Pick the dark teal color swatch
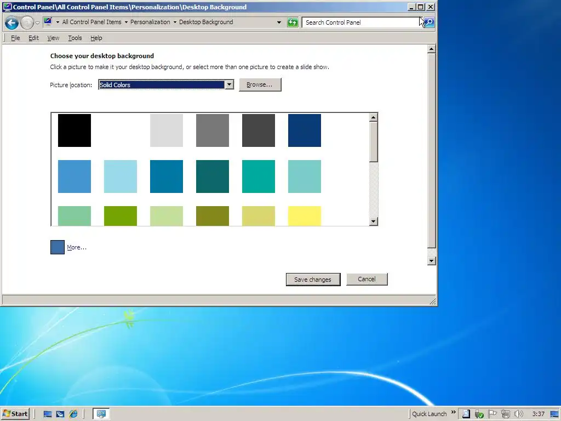The width and height of the screenshot is (561, 421). pos(213,177)
